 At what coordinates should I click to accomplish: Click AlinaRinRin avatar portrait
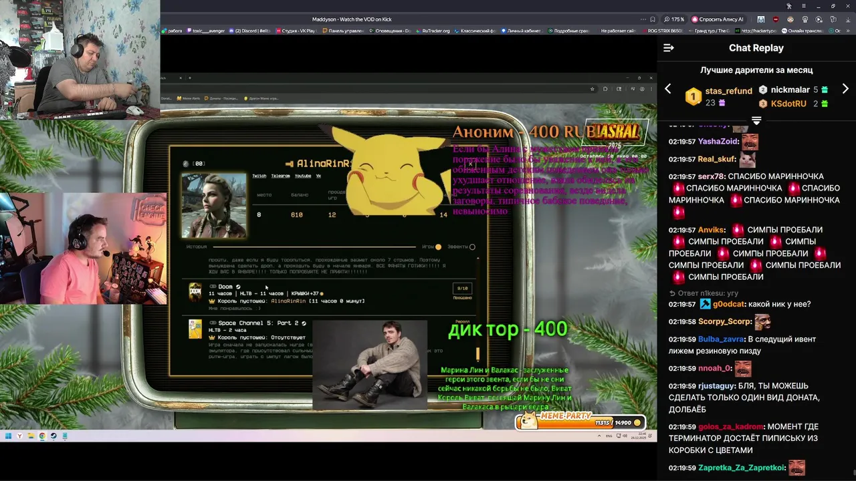coord(214,205)
